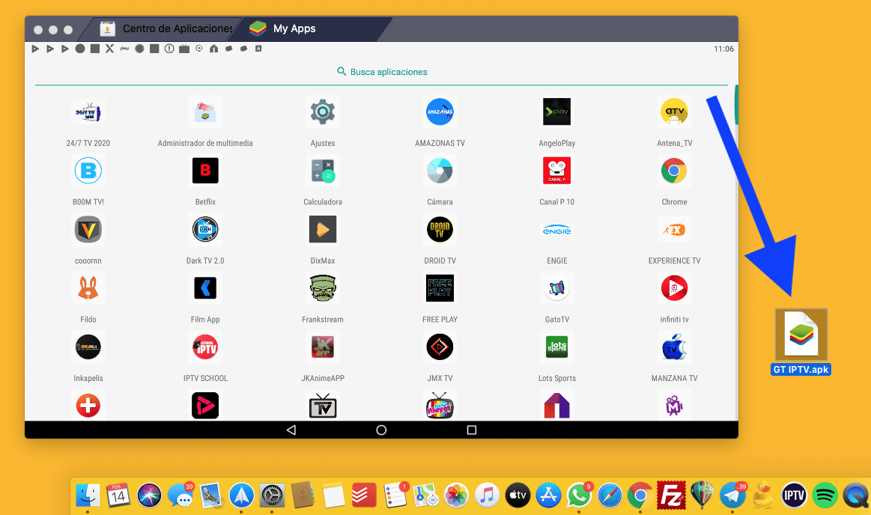Switch to the Centro de Aplicaciones tab
The image size is (871, 515).
(166, 28)
